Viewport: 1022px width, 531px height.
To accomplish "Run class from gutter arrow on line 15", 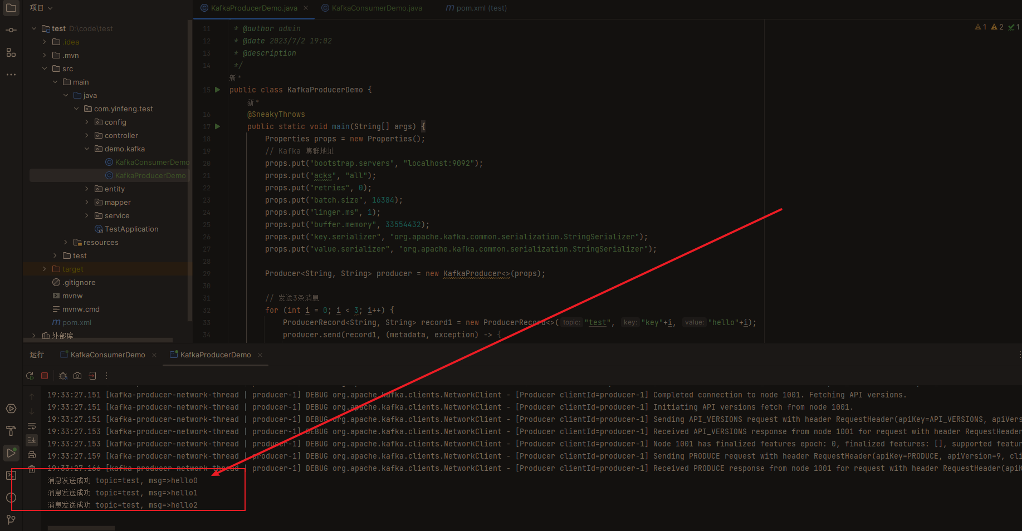I will pyautogui.click(x=218, y=90).
